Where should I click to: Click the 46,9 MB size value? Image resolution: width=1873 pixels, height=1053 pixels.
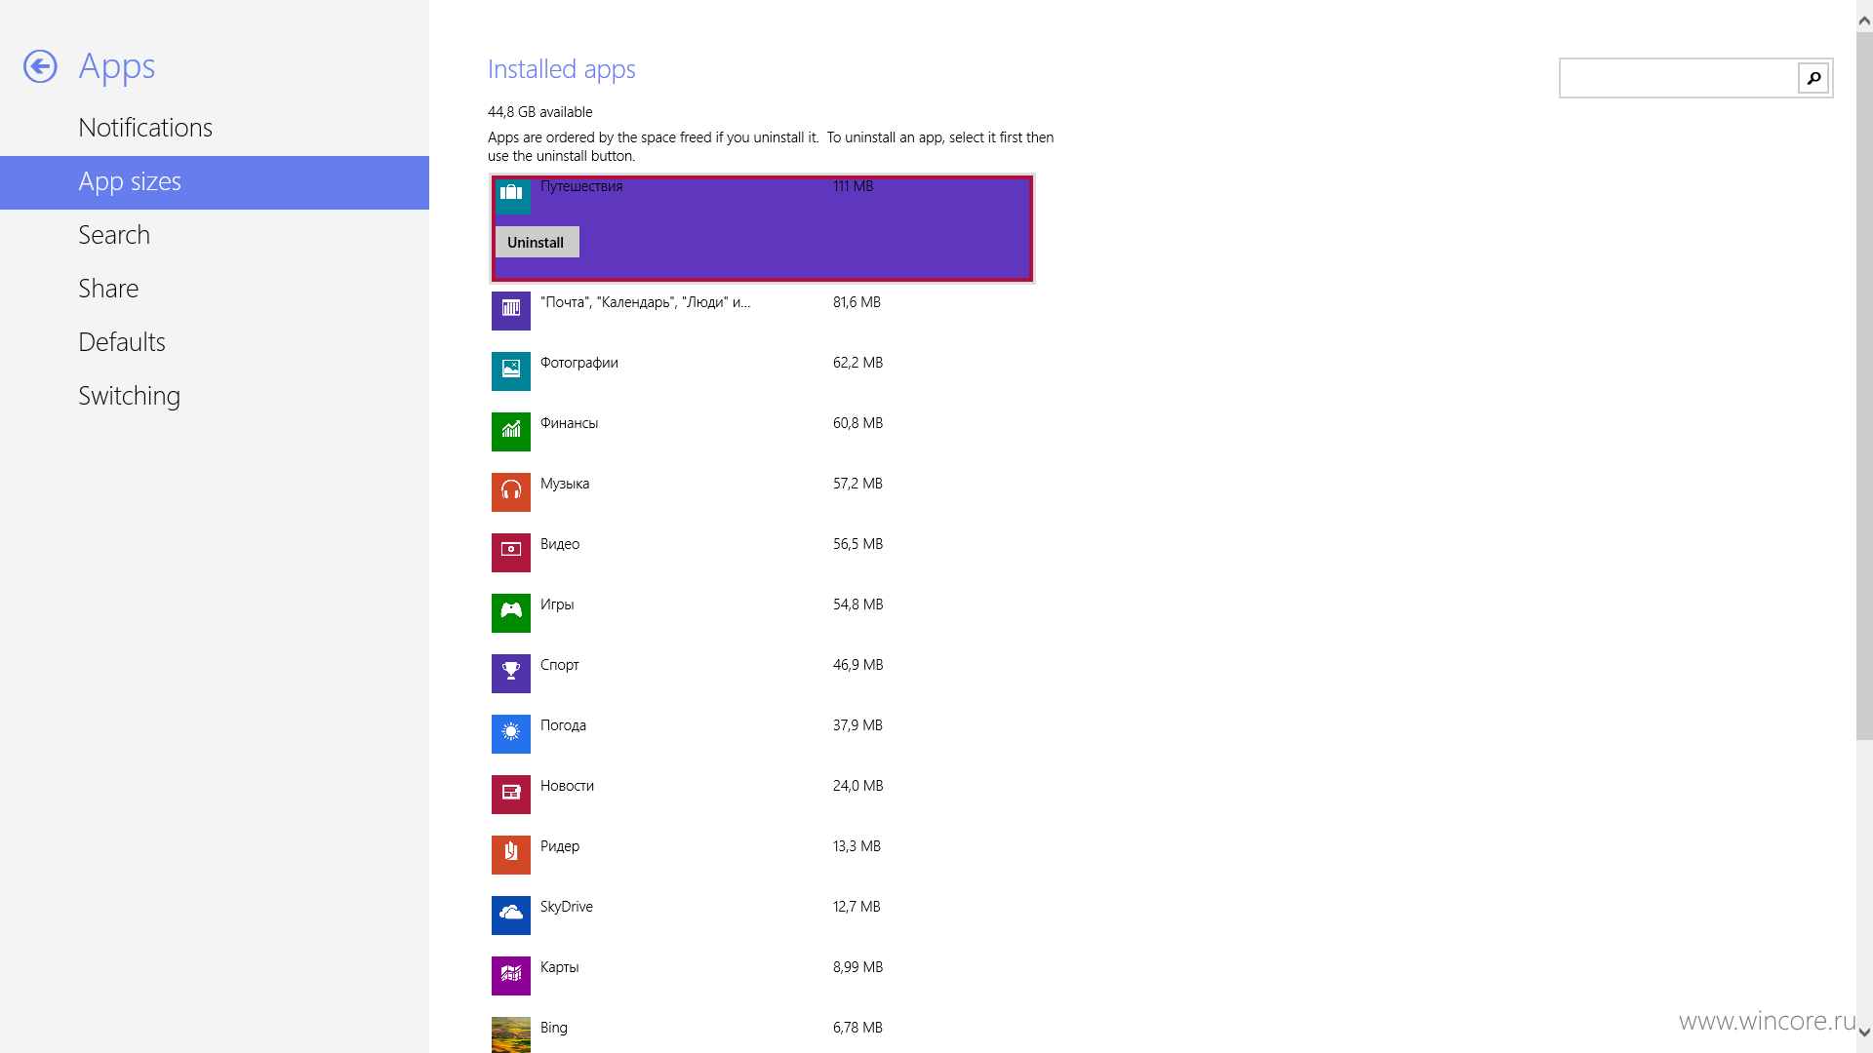pyautogui.click(x=858, y=665)
